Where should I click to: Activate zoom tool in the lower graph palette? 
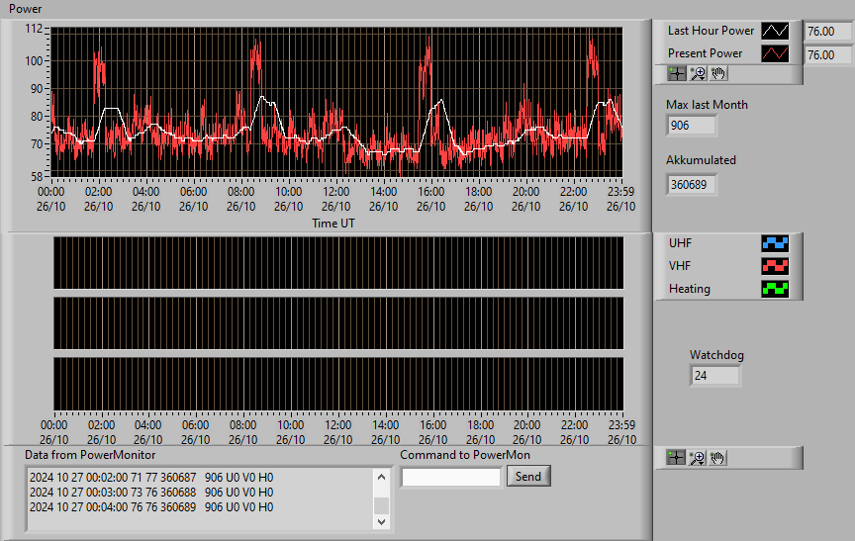(x=697, y=458)
